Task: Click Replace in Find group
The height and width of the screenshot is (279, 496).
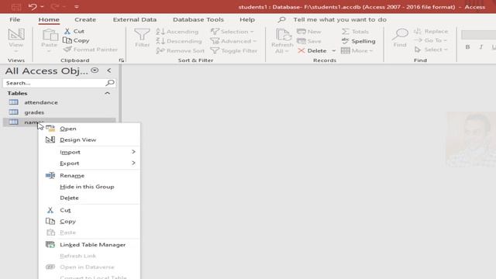Action: point(431,31)
